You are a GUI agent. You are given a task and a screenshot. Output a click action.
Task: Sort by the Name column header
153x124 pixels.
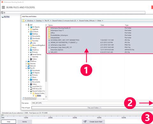(50, 25)
